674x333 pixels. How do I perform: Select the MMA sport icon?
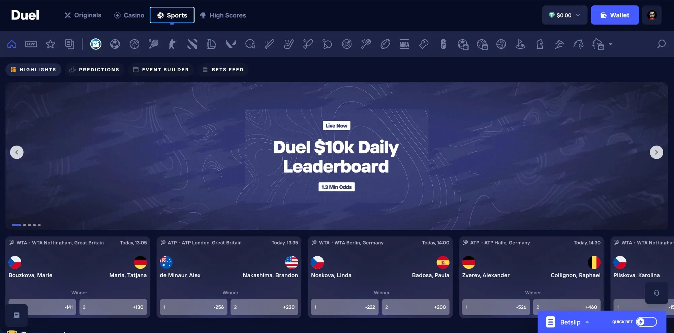pos(404,44)
